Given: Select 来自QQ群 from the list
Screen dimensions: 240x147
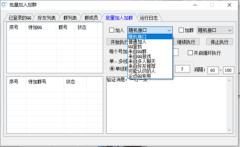Looking at the screenshot, I should pyautogui.click(x=150, y=51).
